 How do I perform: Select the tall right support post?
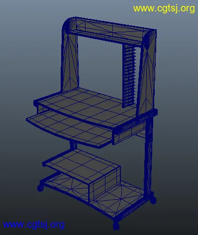click(148, 156)
